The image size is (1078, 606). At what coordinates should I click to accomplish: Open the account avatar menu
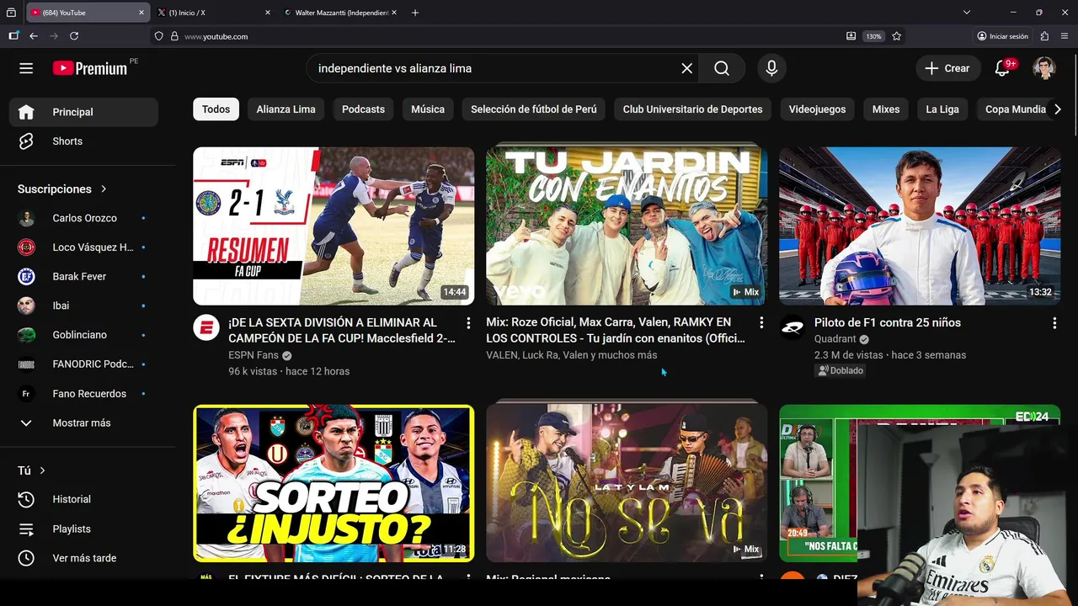1044,68
